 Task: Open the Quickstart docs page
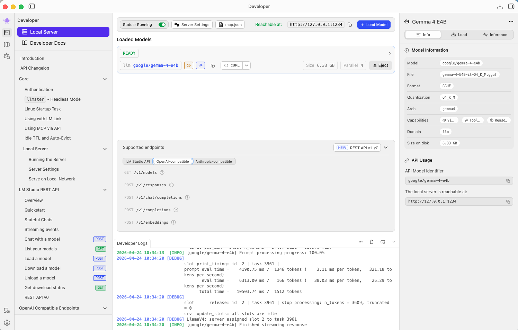[x=35, y=210]
